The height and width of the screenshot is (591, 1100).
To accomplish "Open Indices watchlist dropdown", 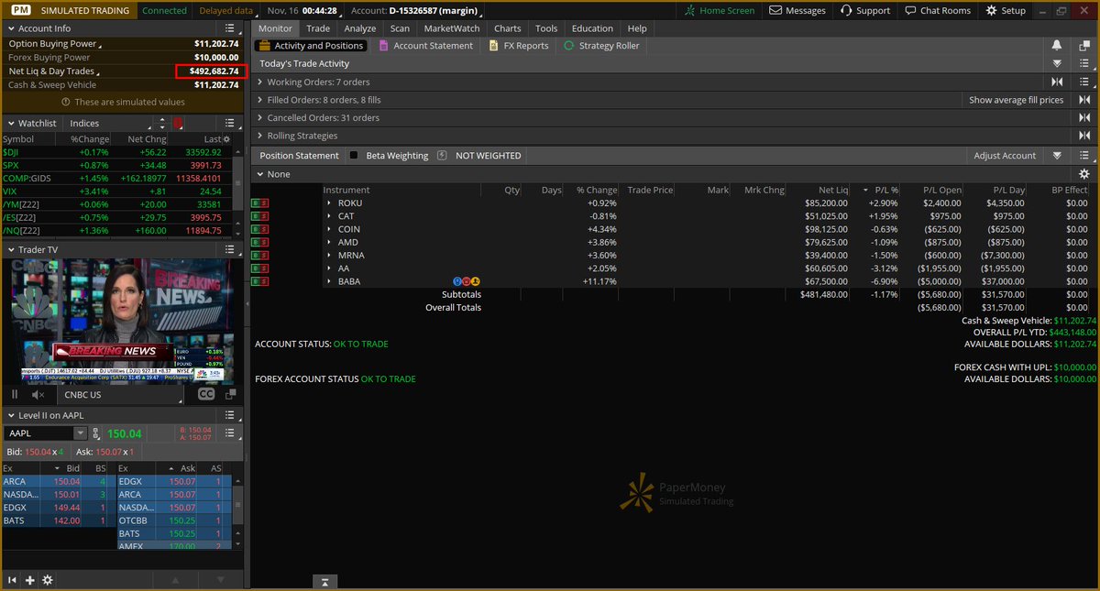I will pos(110,123).
